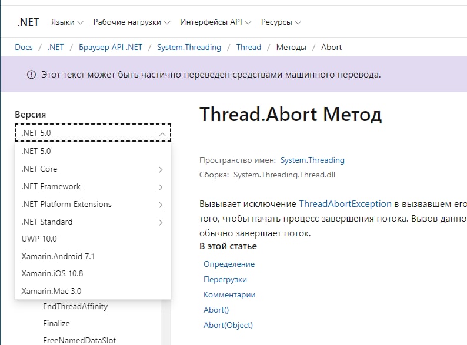Select Xamarin.iOS 10.8 version
Viewport: 467px width, 345px height.
coord(93,273)
